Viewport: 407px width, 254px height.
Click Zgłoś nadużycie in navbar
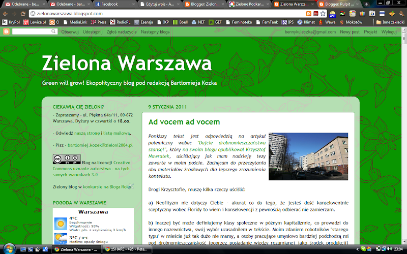[122, 32]
